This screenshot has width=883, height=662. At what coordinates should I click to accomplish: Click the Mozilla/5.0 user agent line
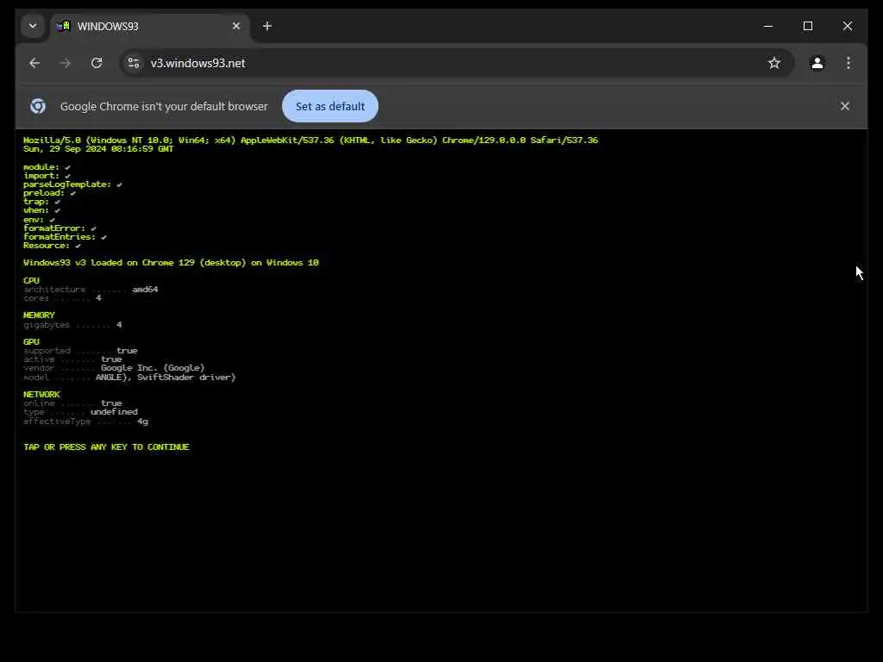coord(310,141)
